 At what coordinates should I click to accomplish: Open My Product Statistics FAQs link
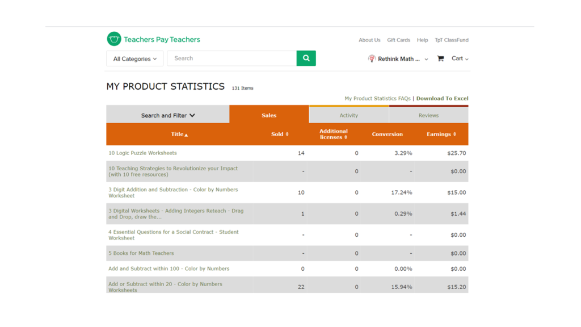[x=377, y=98]
